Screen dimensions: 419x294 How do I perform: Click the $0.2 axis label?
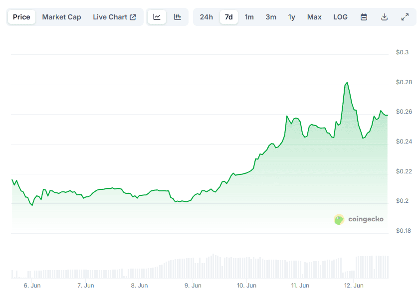tap(402, 201)
